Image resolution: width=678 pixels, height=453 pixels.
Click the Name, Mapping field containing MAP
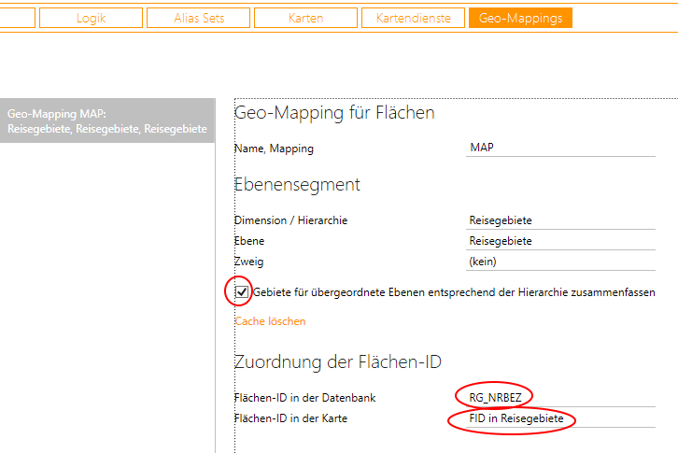point(560,148)
